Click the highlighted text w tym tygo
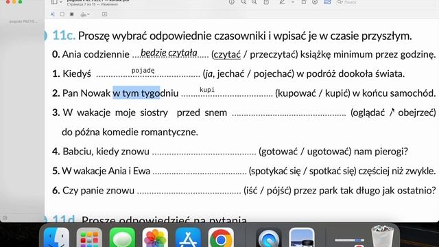The width and height of the screenshot is (439, 247). tap(137, 93)
